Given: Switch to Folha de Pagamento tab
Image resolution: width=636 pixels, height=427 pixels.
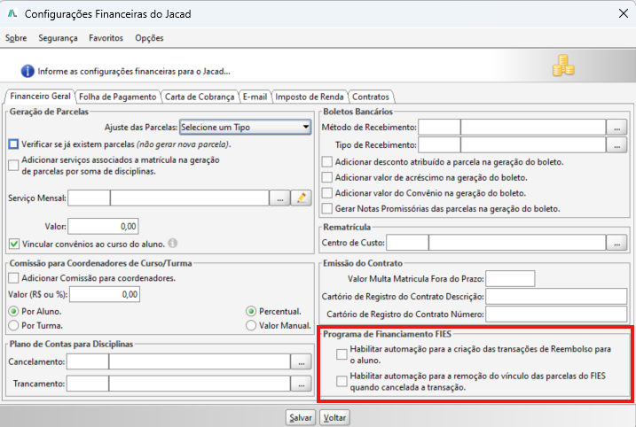Looking at the screenshot, I should pos(118,97).
